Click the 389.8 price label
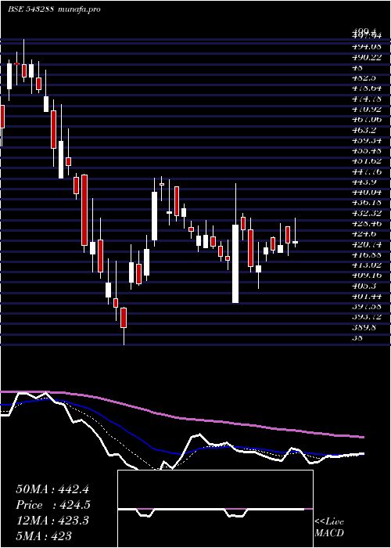Image resolution: width=391 pixels, height=548 pixels. (x=364, y=327)
